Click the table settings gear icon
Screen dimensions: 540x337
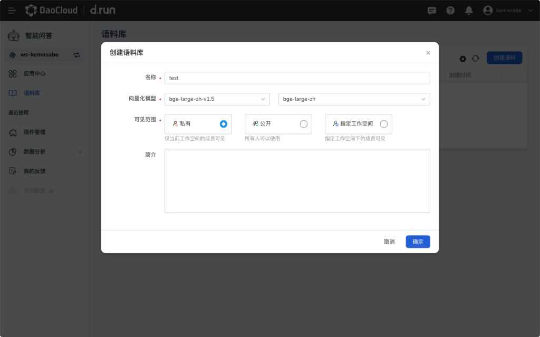(463, 59)
